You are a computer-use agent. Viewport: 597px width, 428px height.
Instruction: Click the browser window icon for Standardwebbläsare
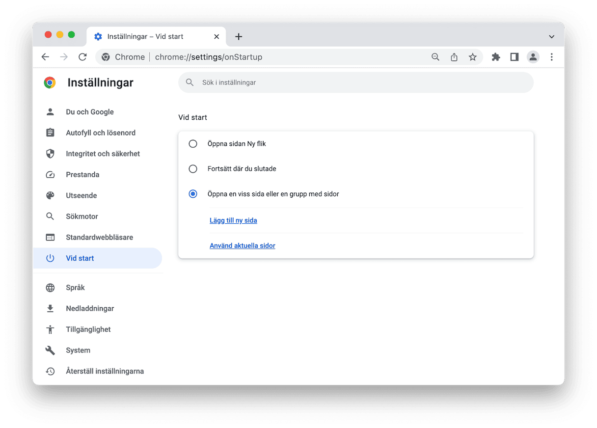click(50, 237)
